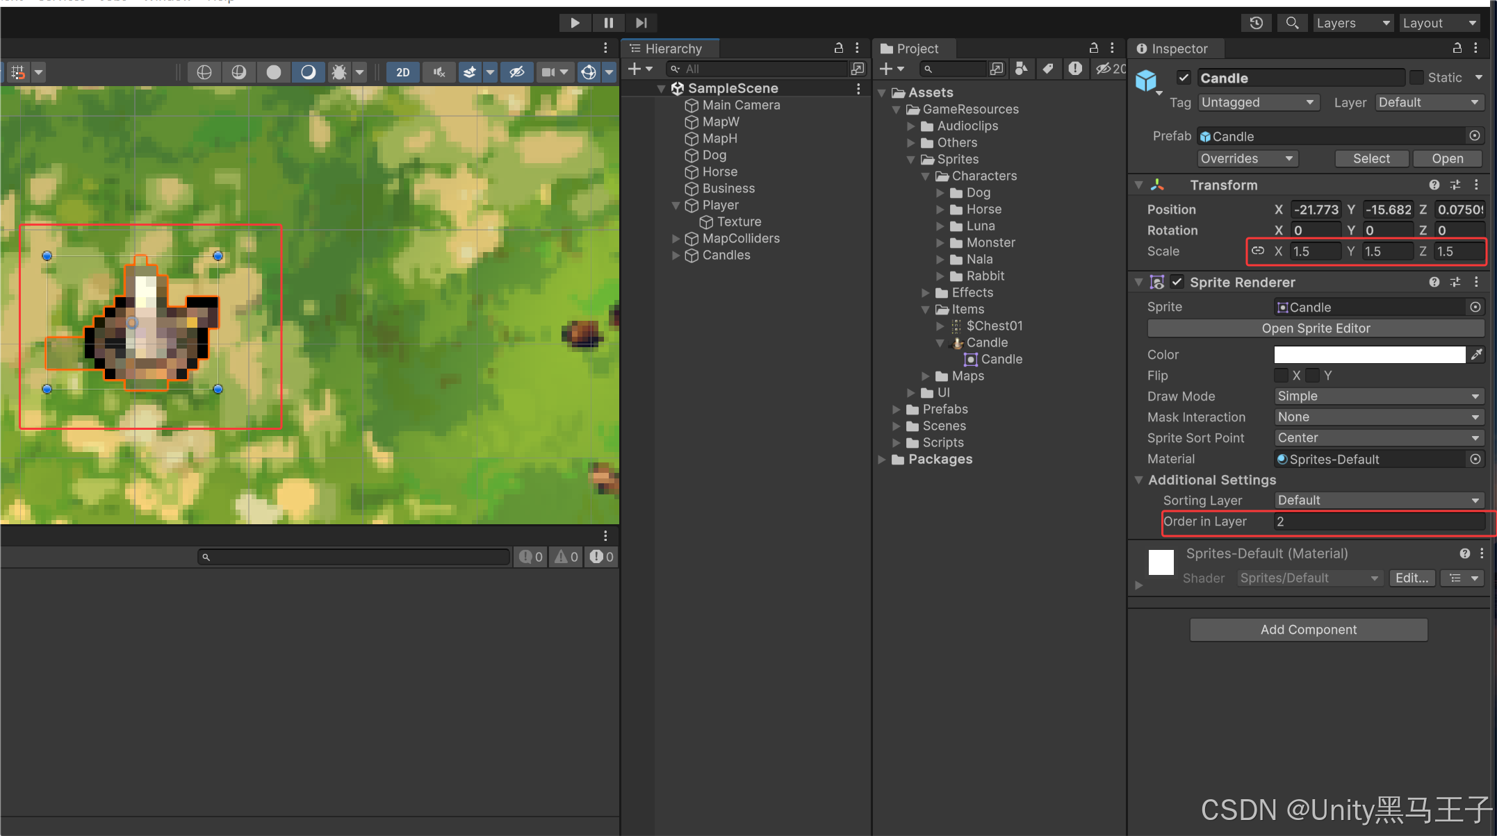Viewport: 1497px width, 836px height.
Task: Click the Step frame button
Action: pyautogui.click(x=641, y=23)
